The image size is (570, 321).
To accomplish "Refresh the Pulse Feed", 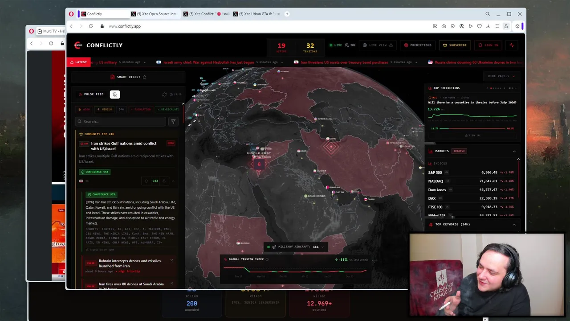I will click(x=164, y=95).
